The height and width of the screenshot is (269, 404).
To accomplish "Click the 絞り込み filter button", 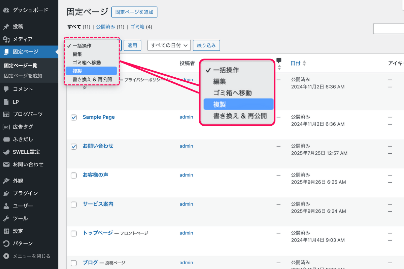I will pyautogui.click(x=206, y=45).
